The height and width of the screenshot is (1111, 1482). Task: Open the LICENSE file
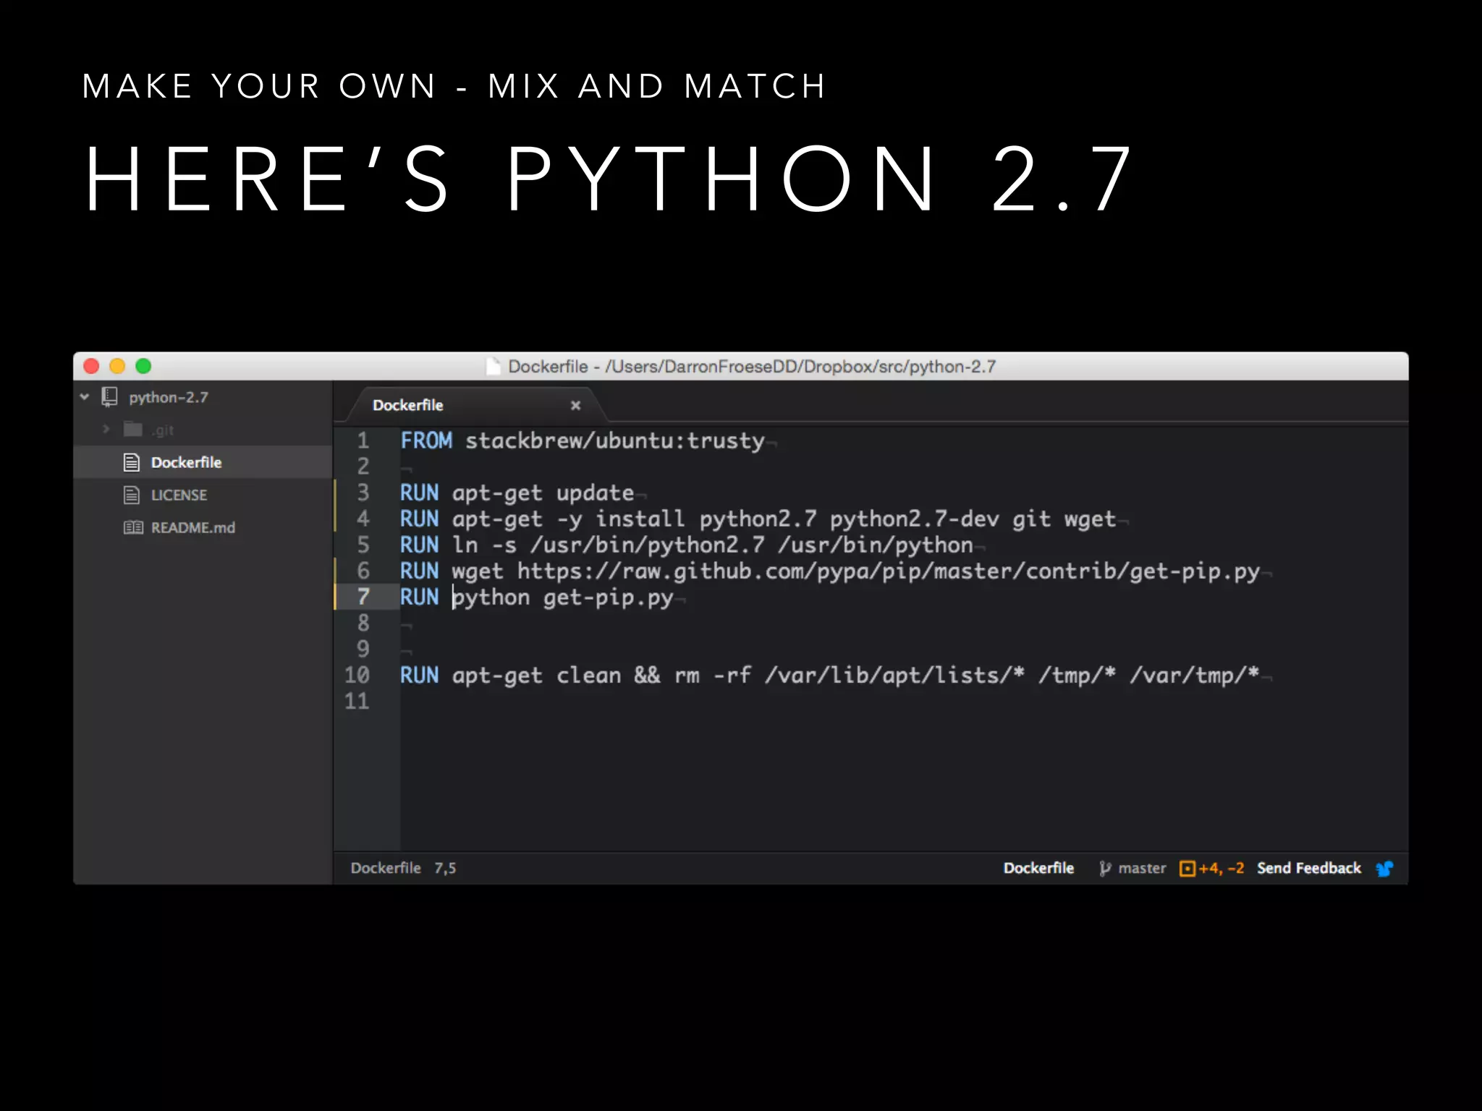coord(203,495)
